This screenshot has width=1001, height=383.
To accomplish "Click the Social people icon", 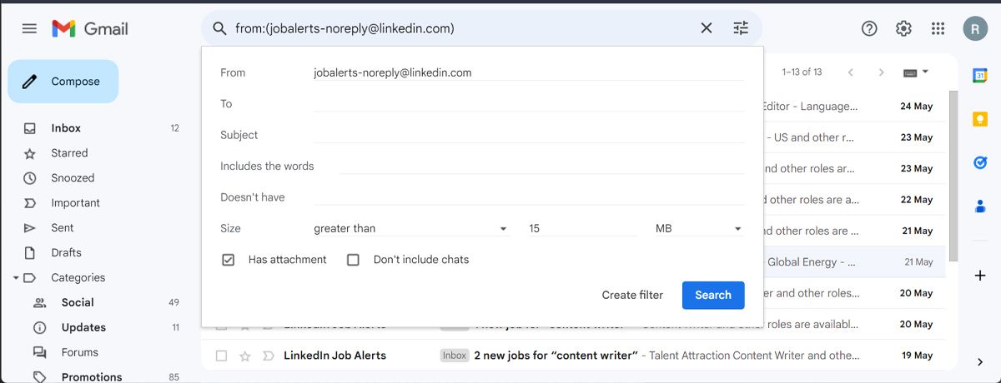I will pyautogui.click(x=39, y=303).
